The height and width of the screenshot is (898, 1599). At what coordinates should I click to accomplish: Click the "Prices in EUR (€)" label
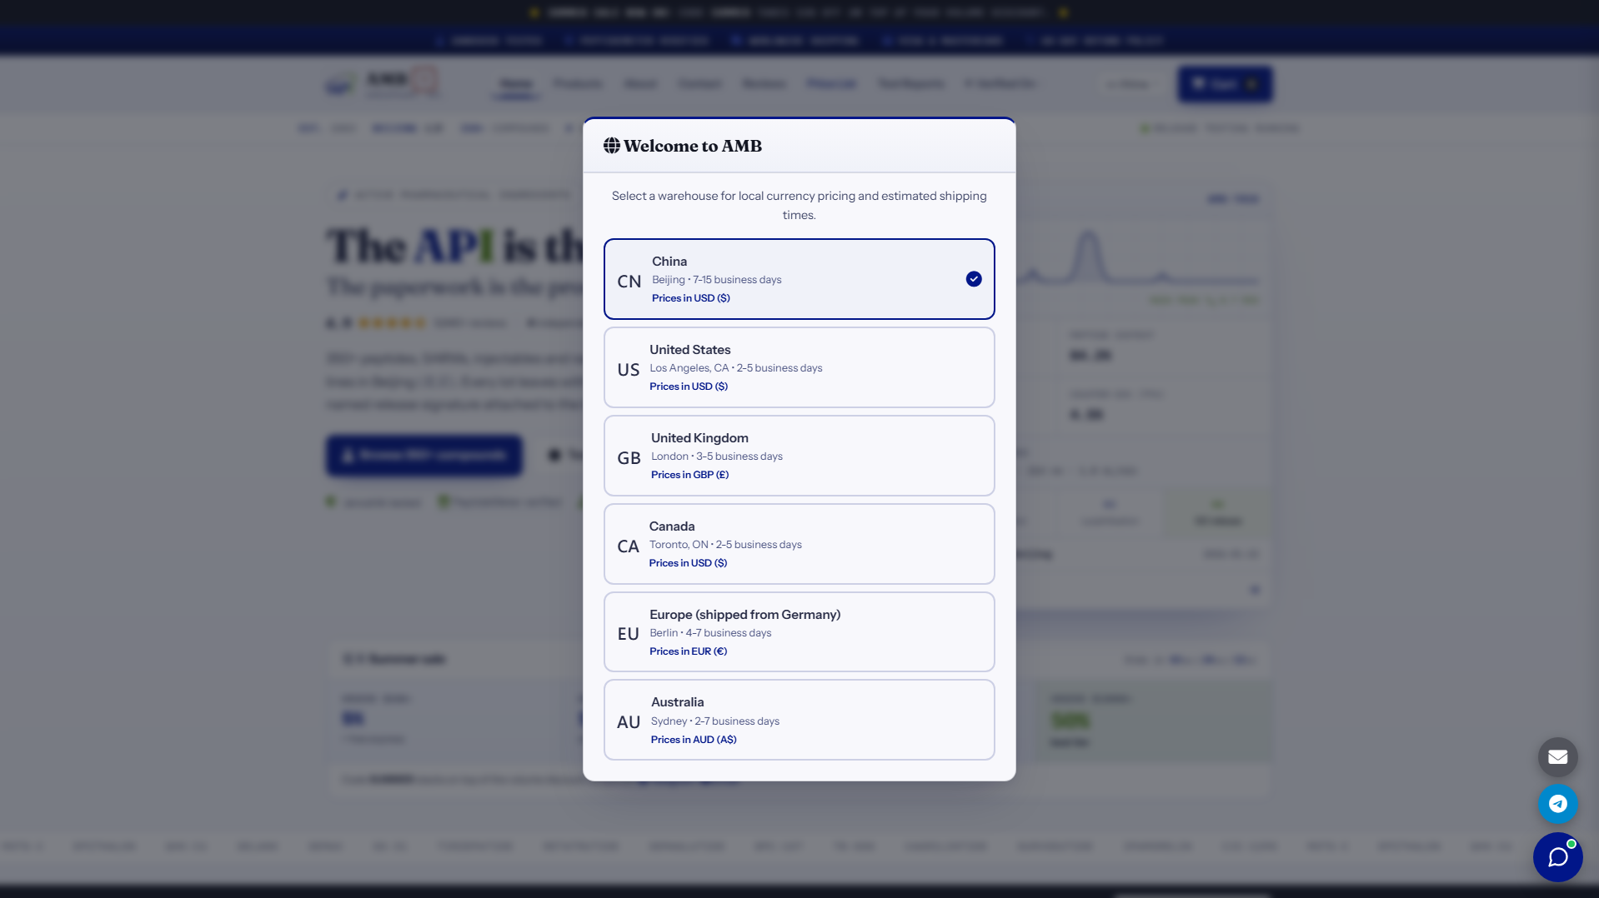[x=688, y=651]
